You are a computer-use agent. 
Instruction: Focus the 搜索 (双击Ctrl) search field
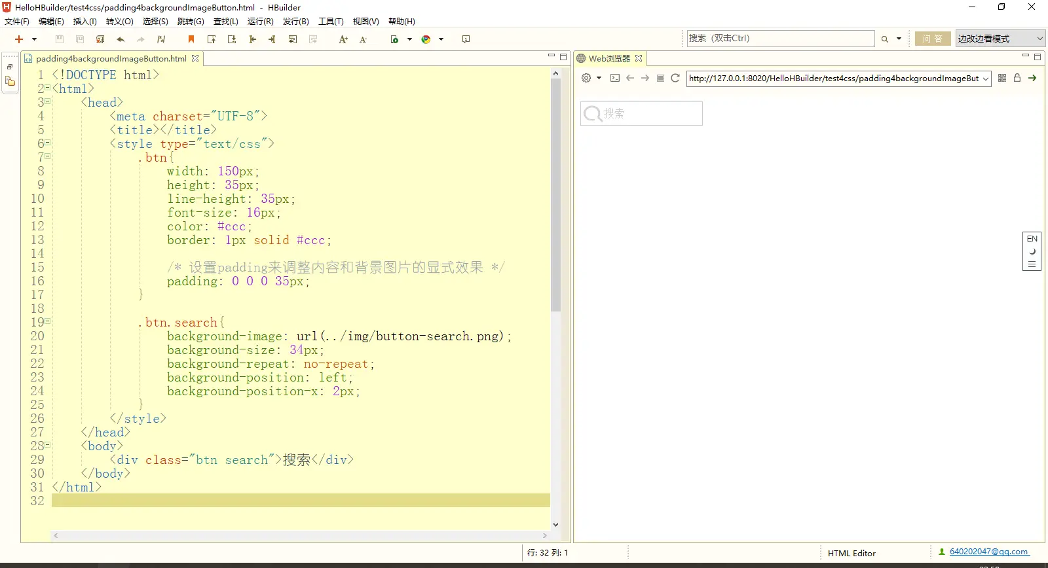pos(781,39)
